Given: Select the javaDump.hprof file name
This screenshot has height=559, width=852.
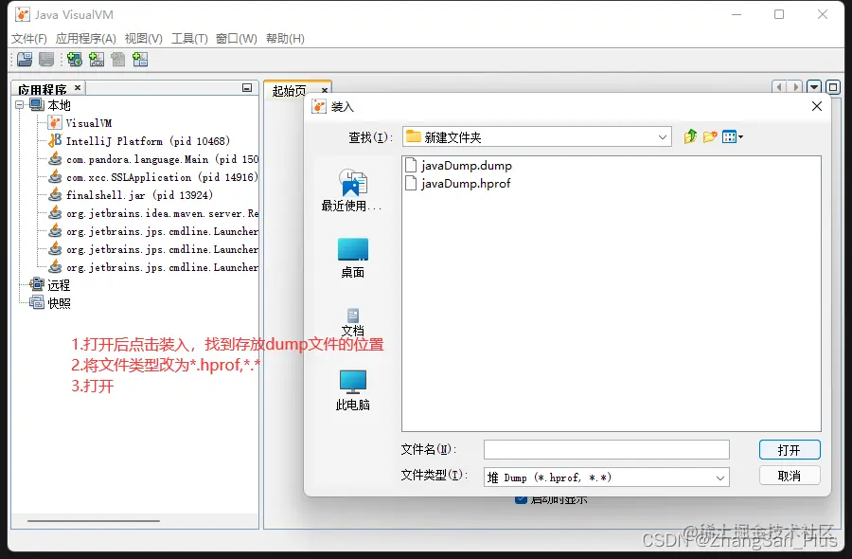Looking at the screenshot, I should click(x=466, y=183).
